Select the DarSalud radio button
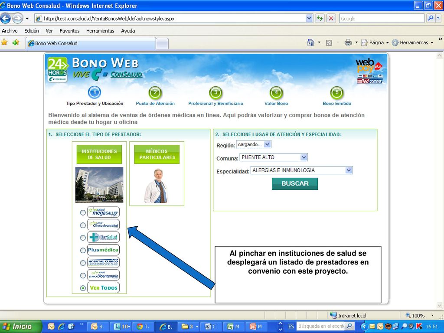 (x=83, y=238)
